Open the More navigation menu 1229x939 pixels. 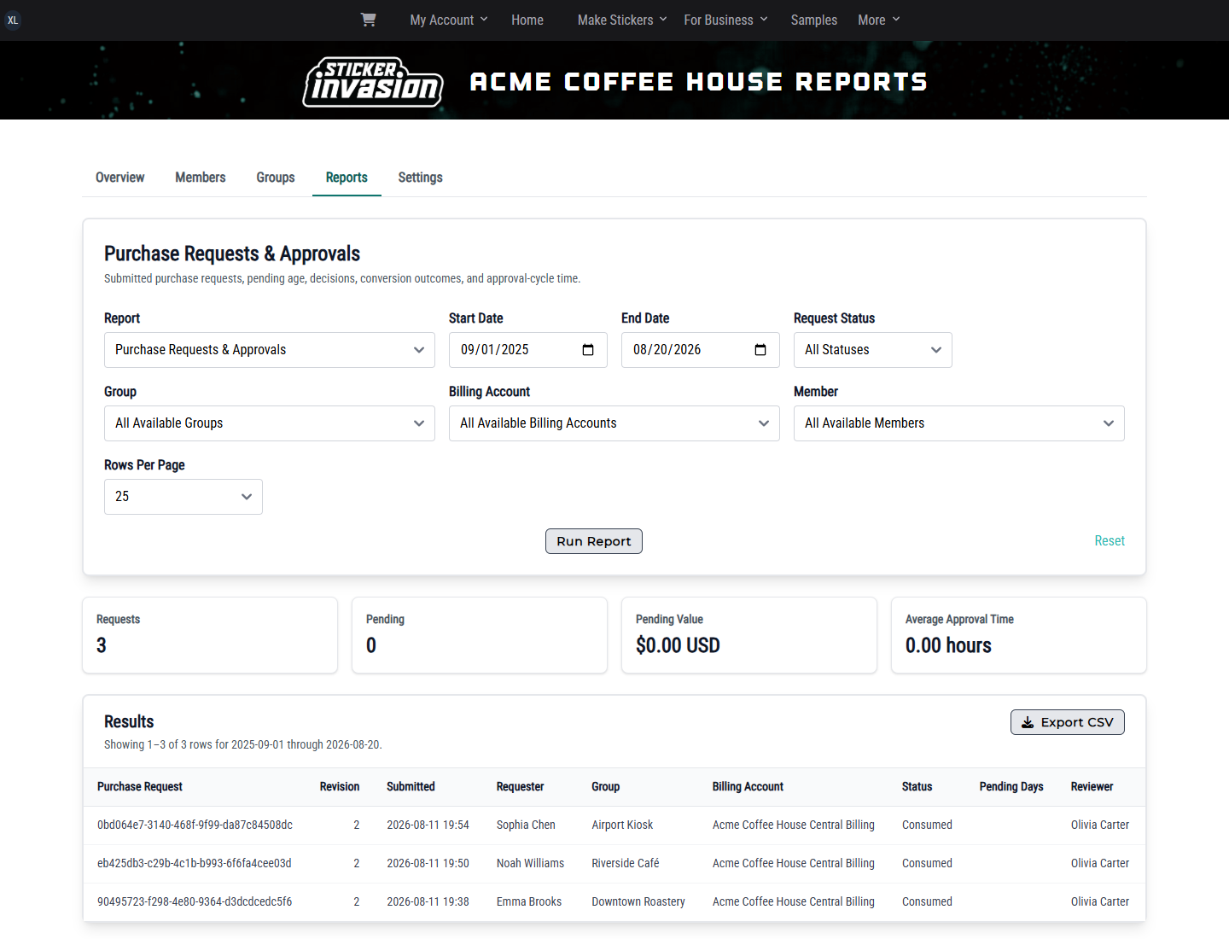click(879, 20)
